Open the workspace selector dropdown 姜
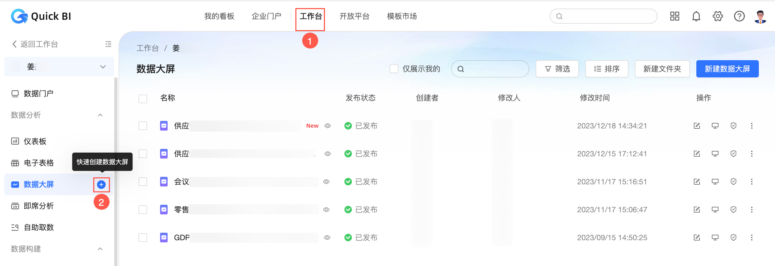 pyautogui.click(x=59, y=67)
